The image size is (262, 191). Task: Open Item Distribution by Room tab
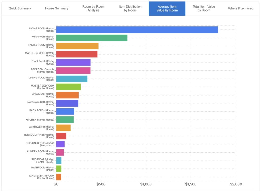130,8
